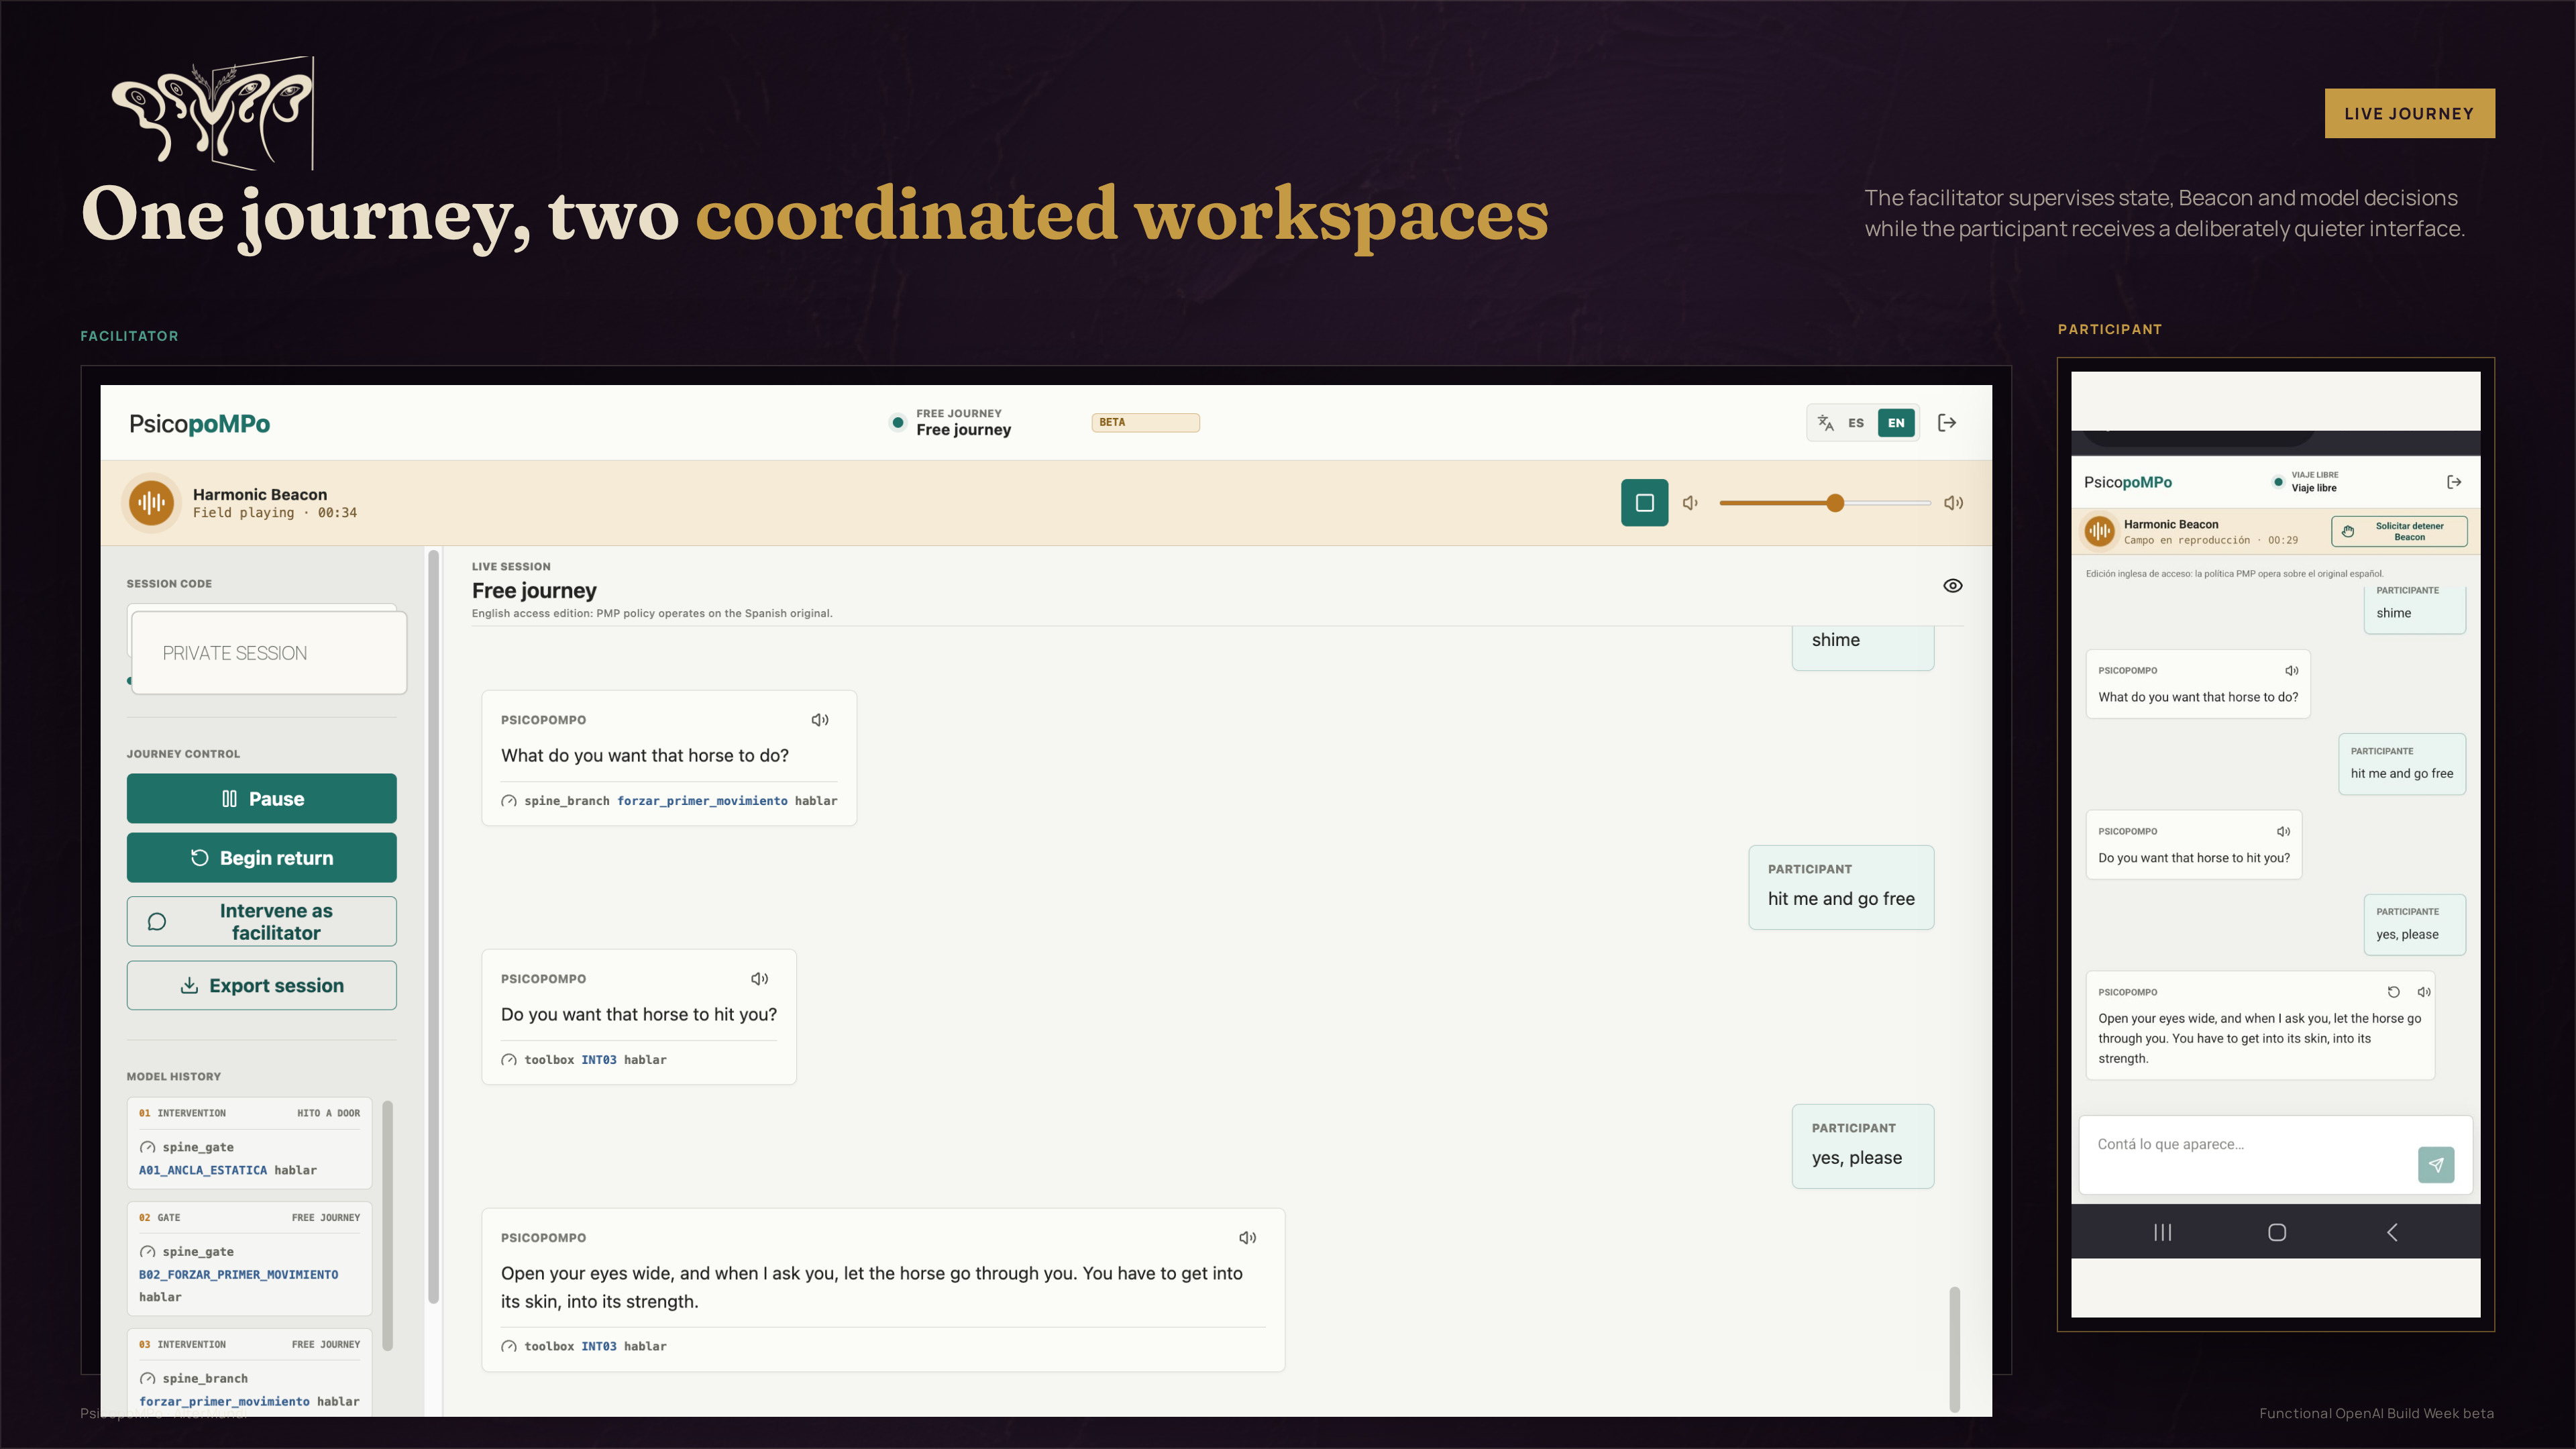Click the download icon in Export session
Image resolution: width=2576 pixels, height=1449 pixels.
[x=189, y=985]
